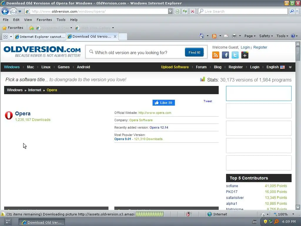Click the Compatibility View icon

tap(177, 11)
